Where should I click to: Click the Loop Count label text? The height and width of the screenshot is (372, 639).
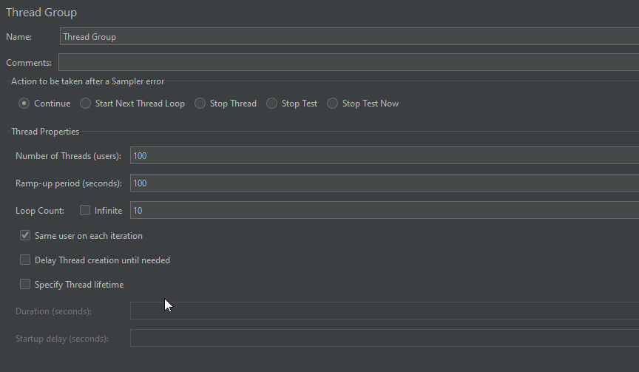[x=40, y=211]
